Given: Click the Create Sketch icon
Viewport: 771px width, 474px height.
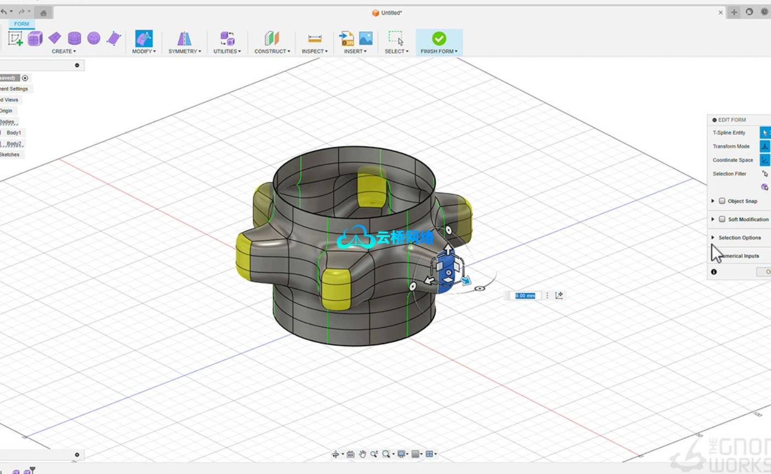Looking at the screenshot, I should coord(15,38).
